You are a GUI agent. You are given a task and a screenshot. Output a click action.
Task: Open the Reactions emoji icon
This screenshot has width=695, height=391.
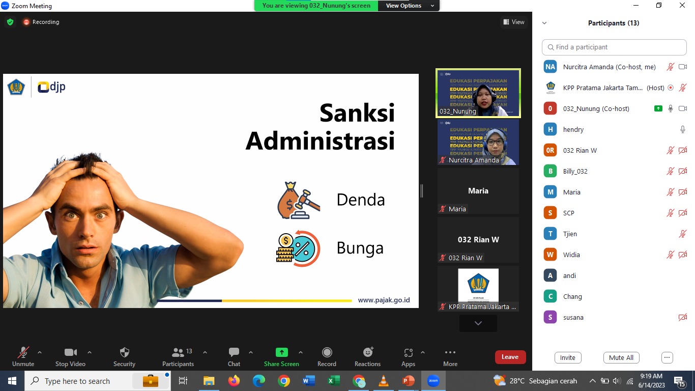pos(367,353)
